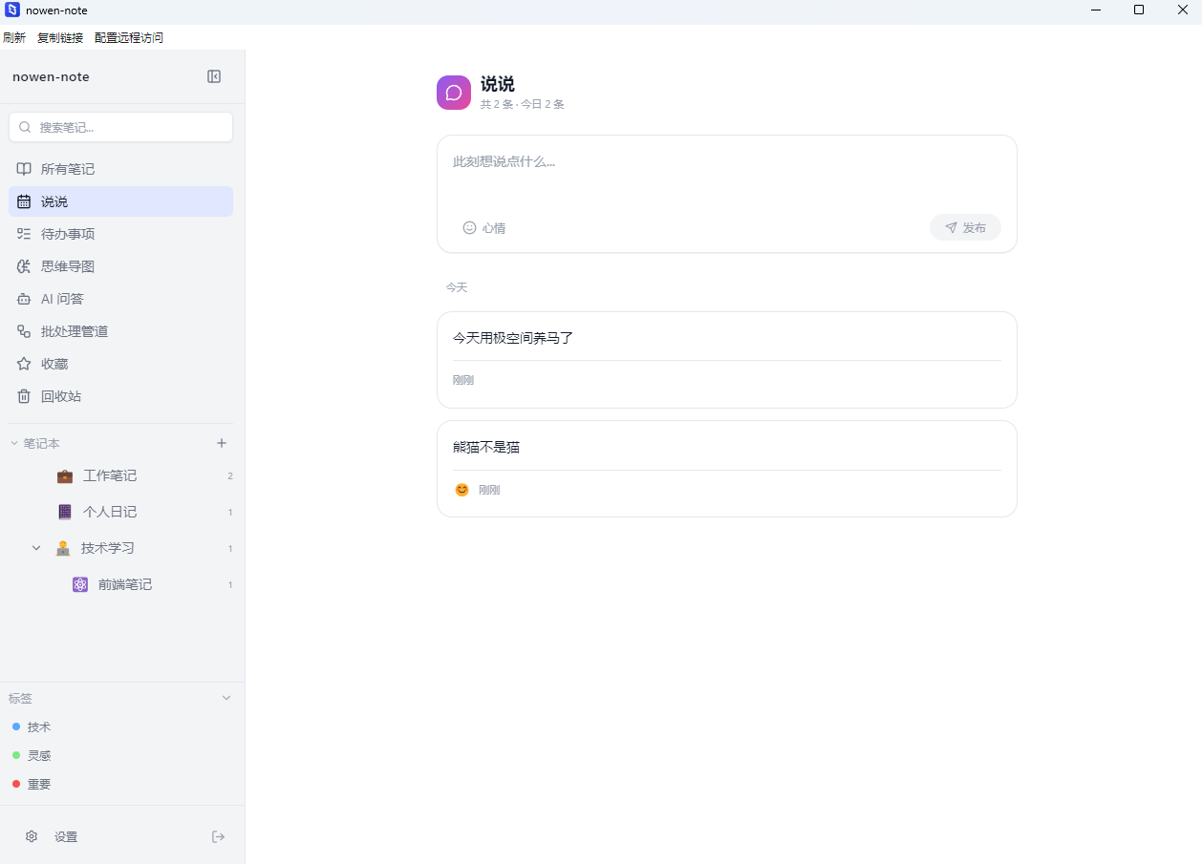Click the checklist icon beside 待办事项

coord(24,234)
